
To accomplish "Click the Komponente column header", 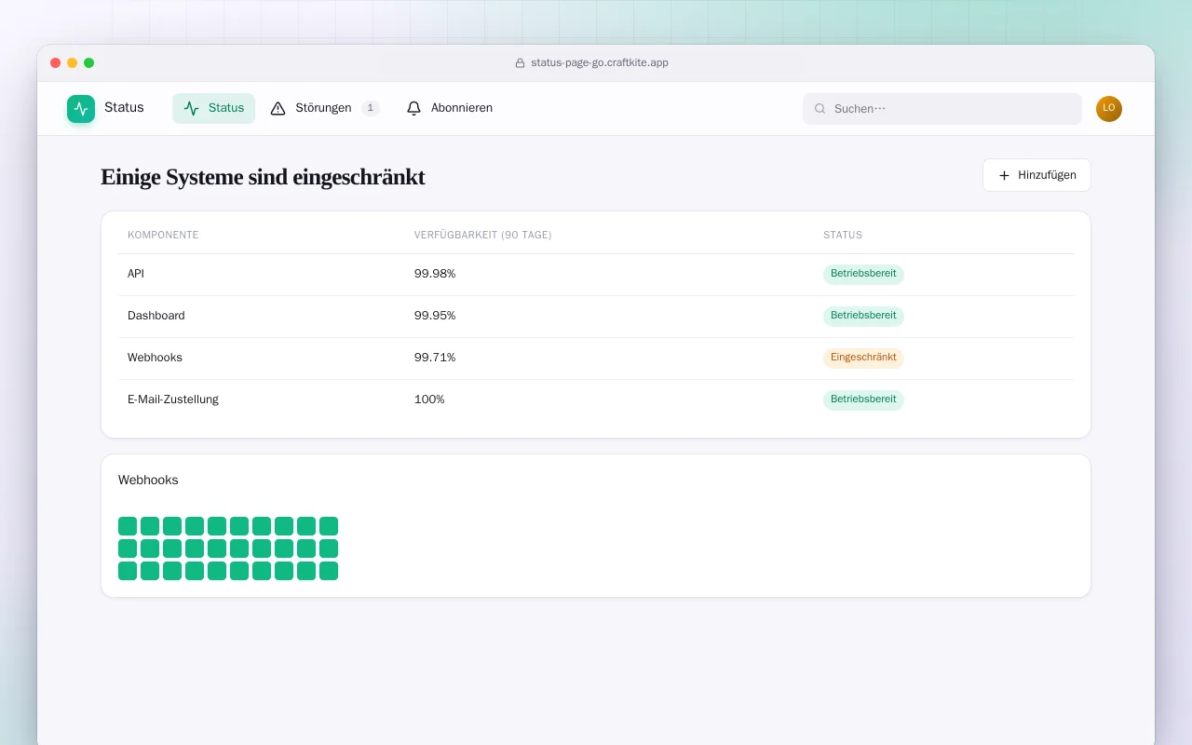I will click(163, 235).
